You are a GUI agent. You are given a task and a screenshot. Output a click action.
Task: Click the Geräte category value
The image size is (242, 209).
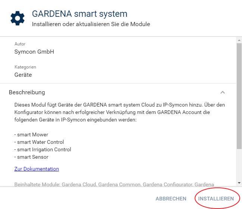23,75
